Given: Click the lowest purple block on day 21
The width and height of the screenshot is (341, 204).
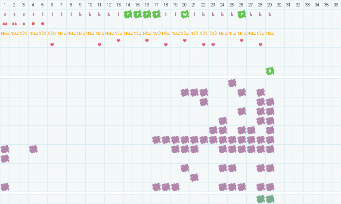Looking at the screenshot, I should 194,177.
